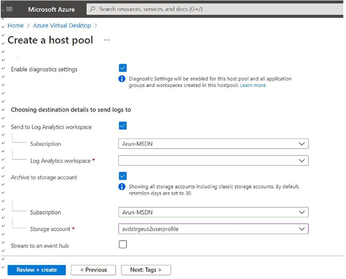The height and width of the screenshot is (279, 346).
Task: Open the Learn more link
Action: coord(253,85)
